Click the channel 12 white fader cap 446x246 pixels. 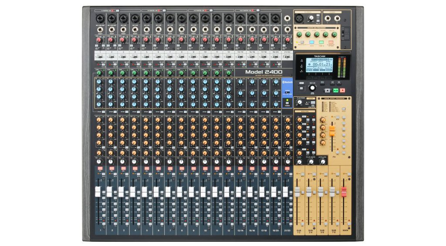226,192
